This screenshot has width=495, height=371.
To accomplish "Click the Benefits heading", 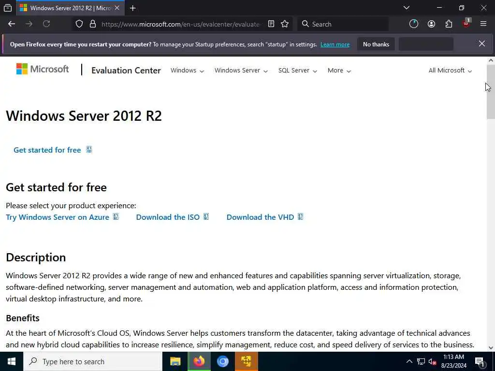I will (x=22, y=318).
